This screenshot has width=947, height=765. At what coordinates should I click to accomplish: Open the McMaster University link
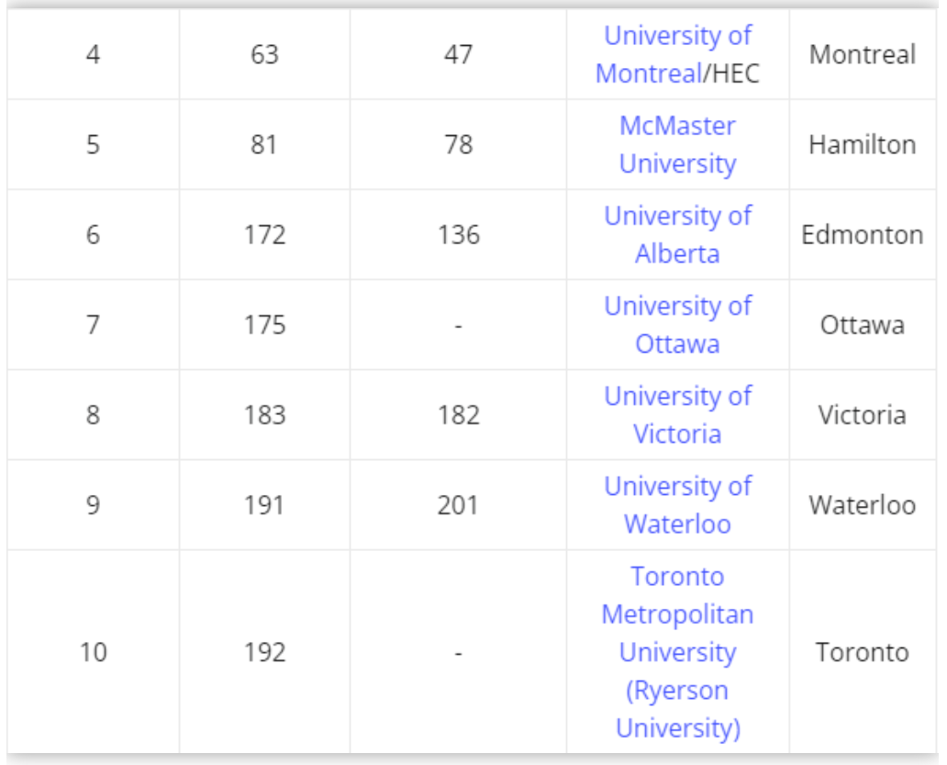click(x=677, y=144)
